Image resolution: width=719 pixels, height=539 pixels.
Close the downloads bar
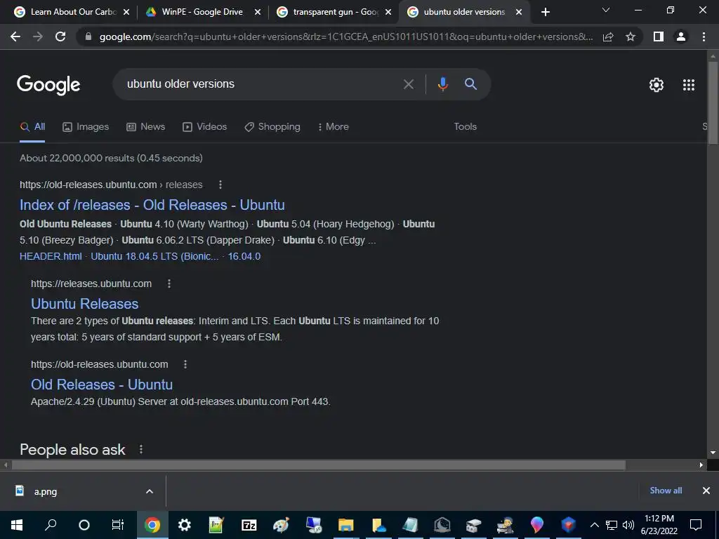pyautogui.click(x=706, y=491)
